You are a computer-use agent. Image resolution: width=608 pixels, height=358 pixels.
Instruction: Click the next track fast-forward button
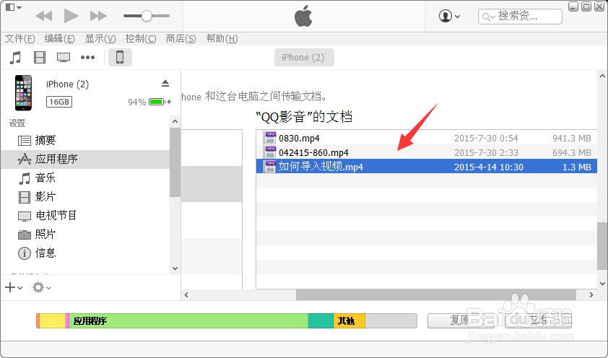pos(98,16)
